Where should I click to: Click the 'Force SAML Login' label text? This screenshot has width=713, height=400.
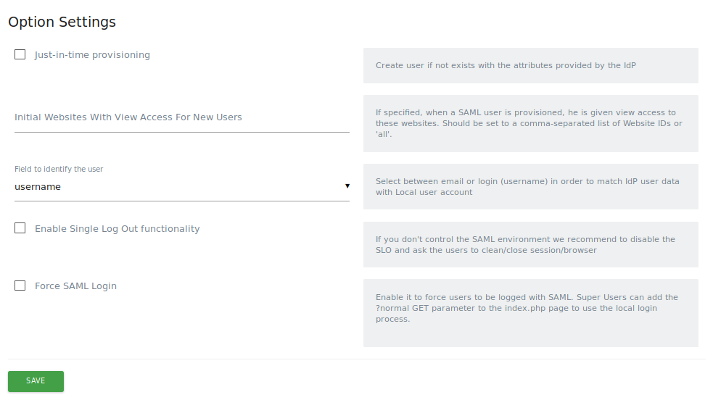click(75, 286)
